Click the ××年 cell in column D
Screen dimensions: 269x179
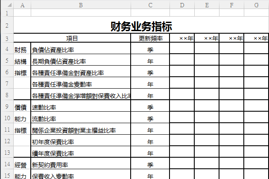coord(182,38)
